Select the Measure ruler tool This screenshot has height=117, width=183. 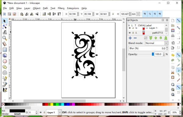5,44
